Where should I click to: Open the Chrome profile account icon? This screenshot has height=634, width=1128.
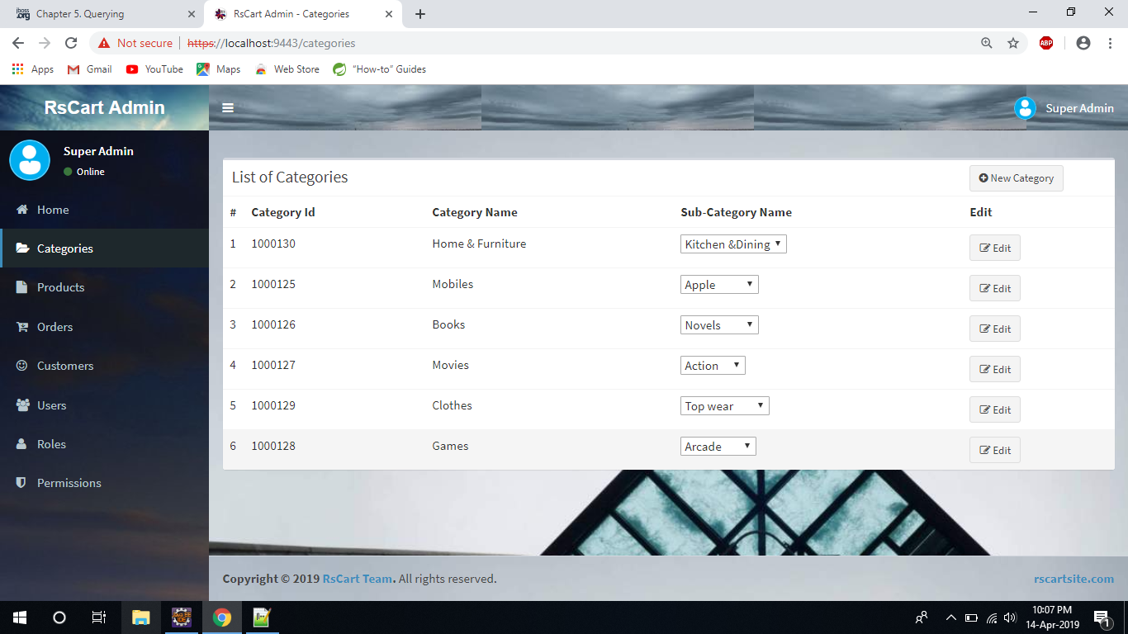(x=1083, y=43)
